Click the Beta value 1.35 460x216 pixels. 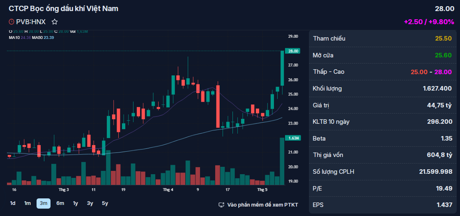(446, 138)
